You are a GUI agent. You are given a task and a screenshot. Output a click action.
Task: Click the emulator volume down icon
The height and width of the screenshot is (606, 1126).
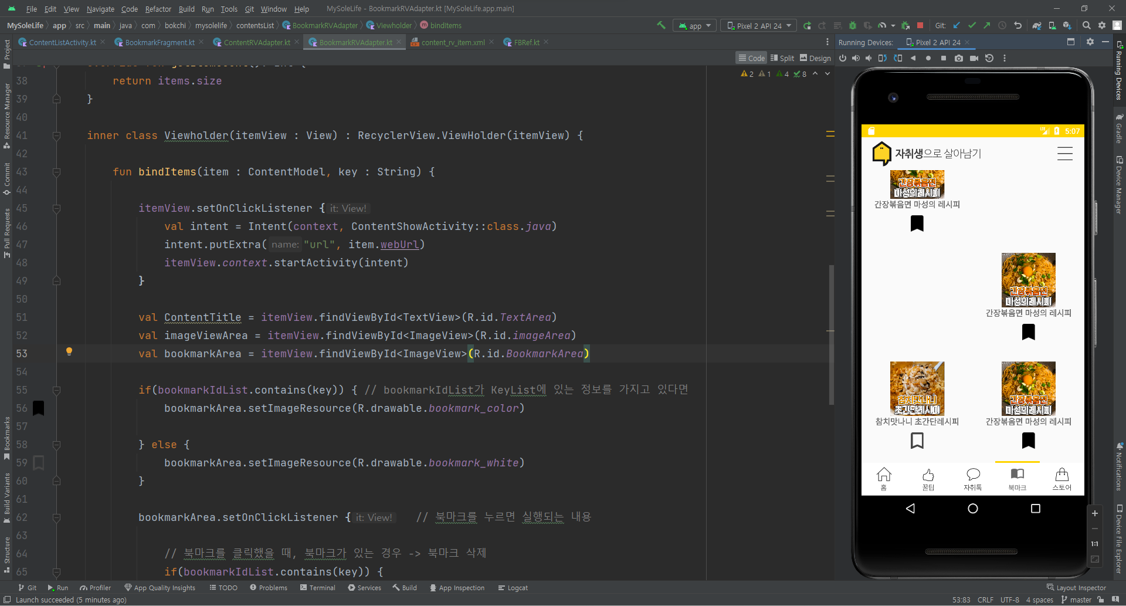[x=869, y=58]
